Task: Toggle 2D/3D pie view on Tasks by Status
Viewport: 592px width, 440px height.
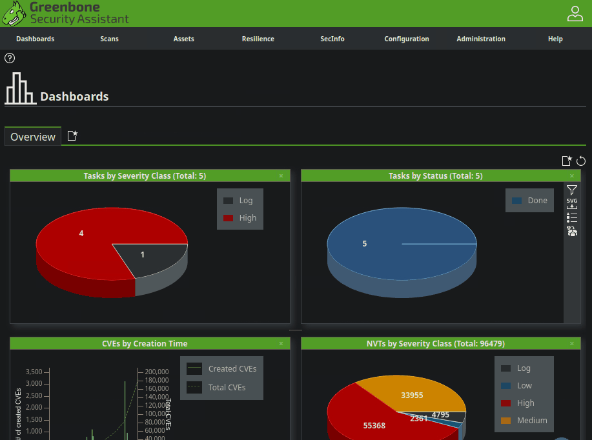Action: tap(572, 232)
